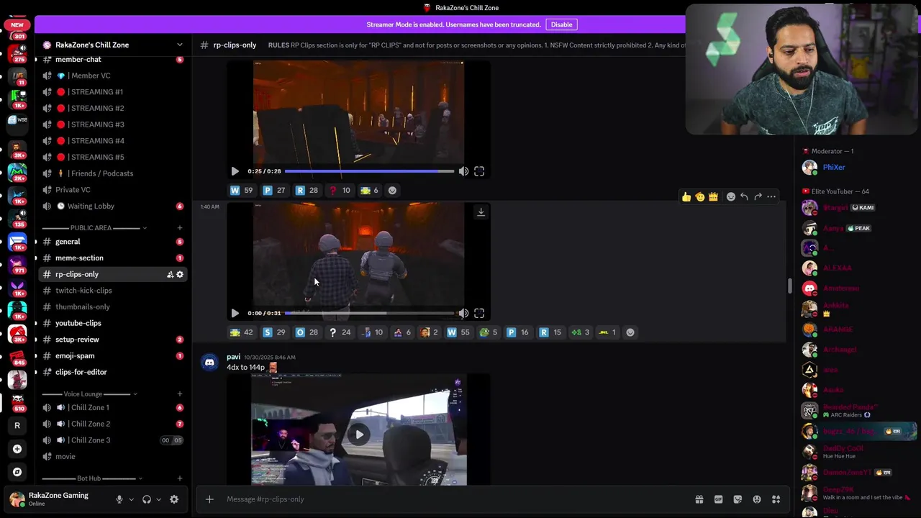Image resolution: width=921 pixels, height=518 pixels.
Task: Play pavi's 4dx to 144p video thumbnail
Action: tap(359, 434)
